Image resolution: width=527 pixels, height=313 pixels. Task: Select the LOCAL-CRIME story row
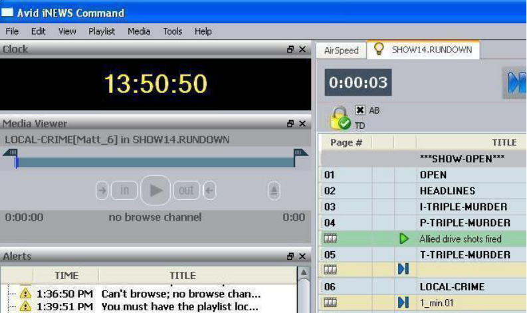click(423, 287)
